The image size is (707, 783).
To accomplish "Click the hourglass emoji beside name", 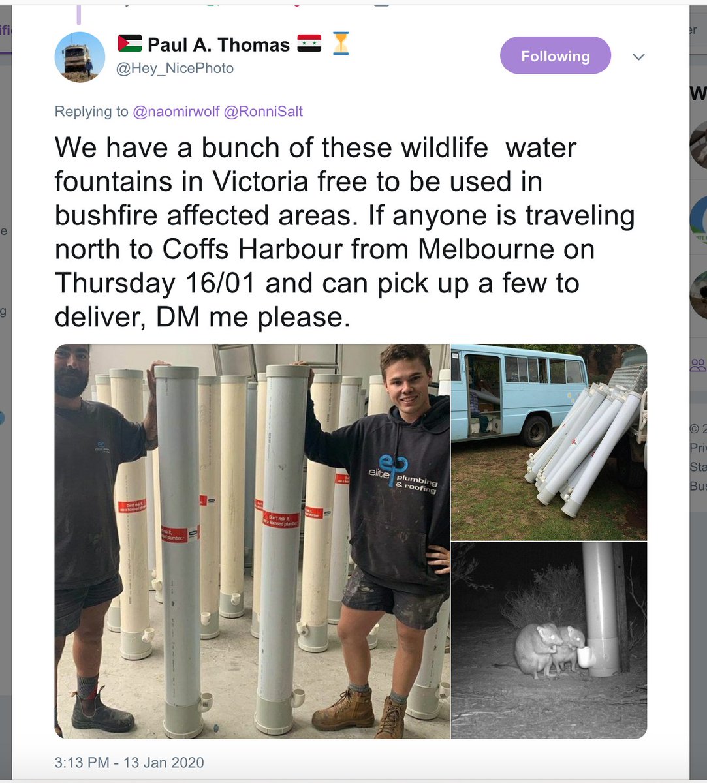I will [x=341, y=44].
